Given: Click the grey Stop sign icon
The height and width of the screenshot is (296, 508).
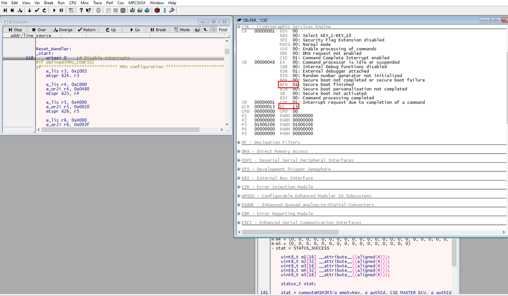Looking at the screenshot, I should coord(99,10).
